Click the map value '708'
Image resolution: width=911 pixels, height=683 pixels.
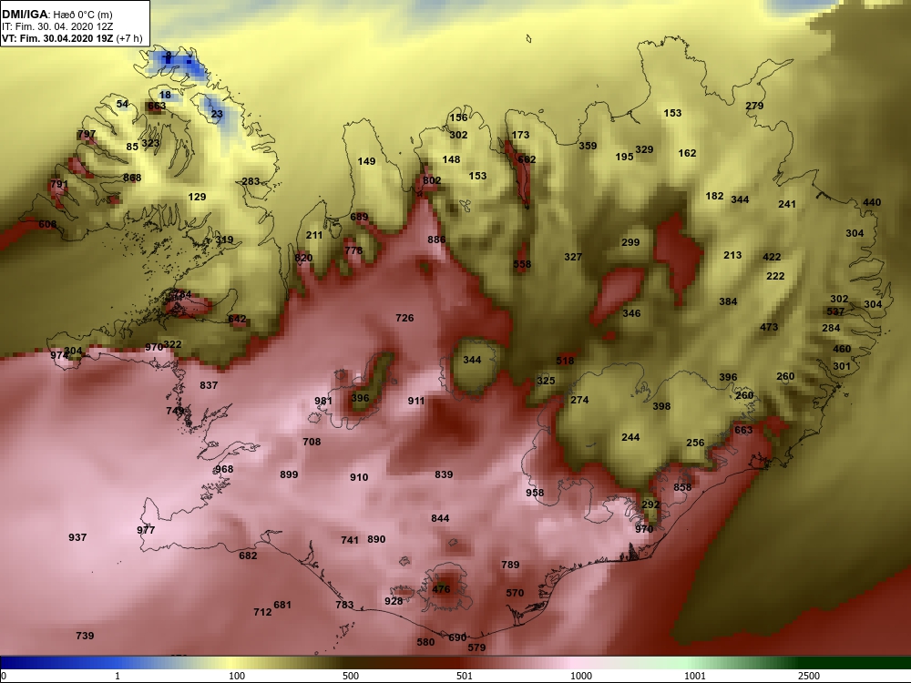(312, 442)
